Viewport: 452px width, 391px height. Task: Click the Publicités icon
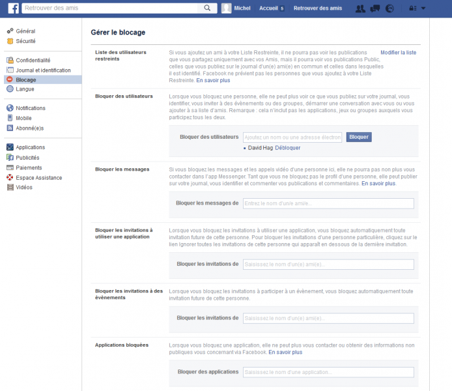tap(10, 158)
